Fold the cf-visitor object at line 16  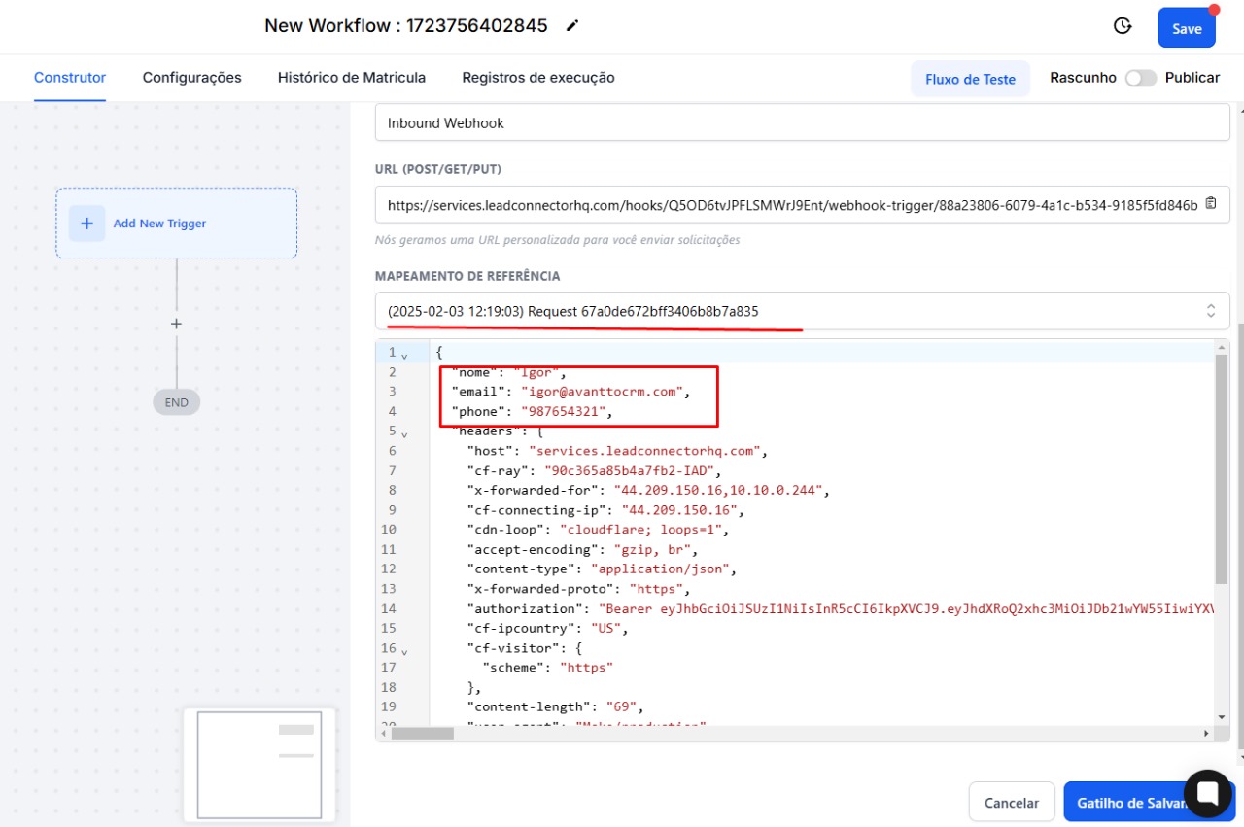(404, 650)
